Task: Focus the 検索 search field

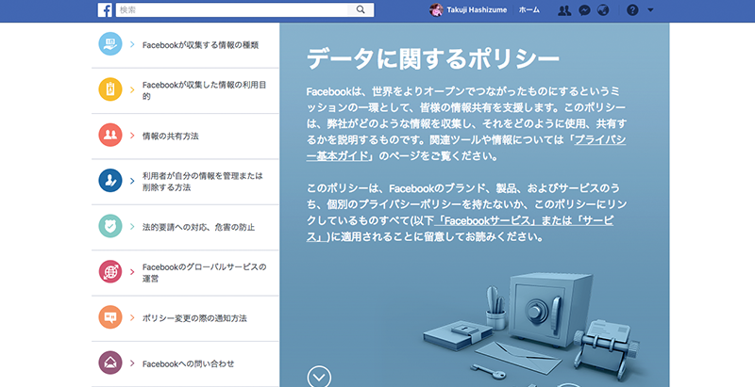Action: pos(232,9)
